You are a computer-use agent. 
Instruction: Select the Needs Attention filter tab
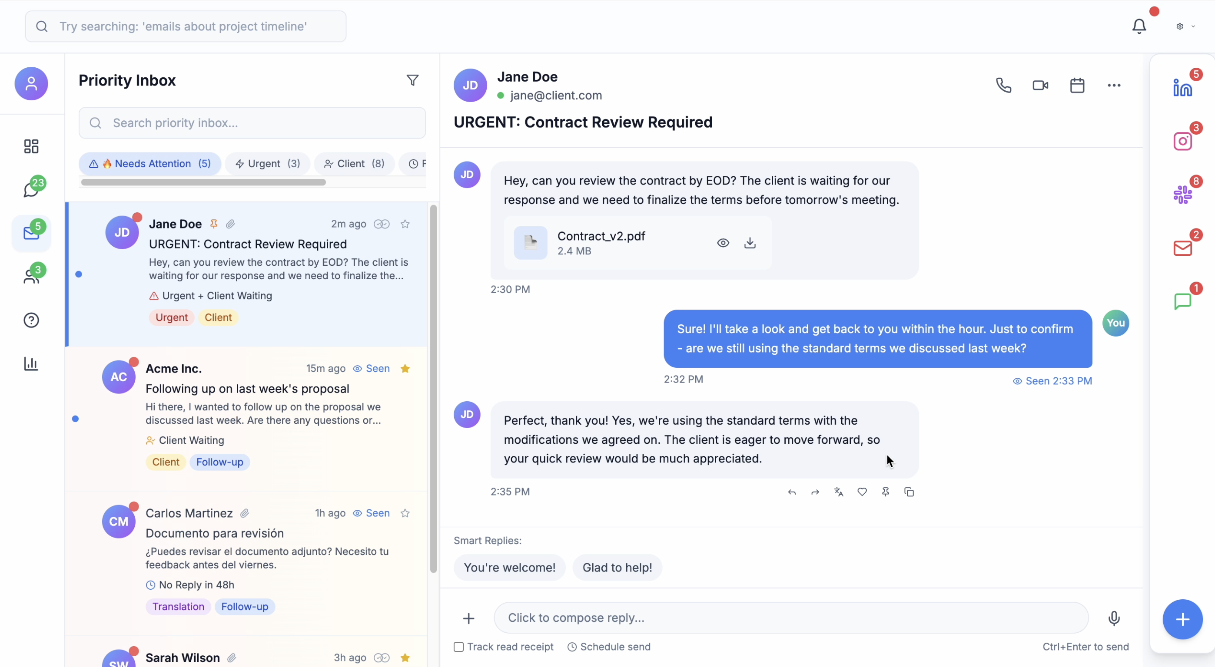[149, 164]
